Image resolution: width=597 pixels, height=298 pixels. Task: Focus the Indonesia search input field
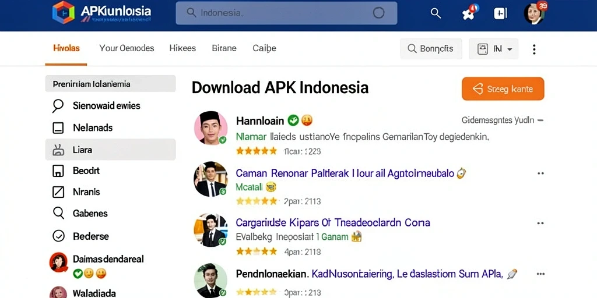(x=286, y=13)
